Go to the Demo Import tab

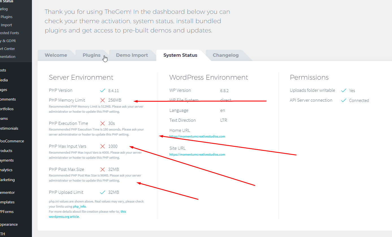[132, 55]
